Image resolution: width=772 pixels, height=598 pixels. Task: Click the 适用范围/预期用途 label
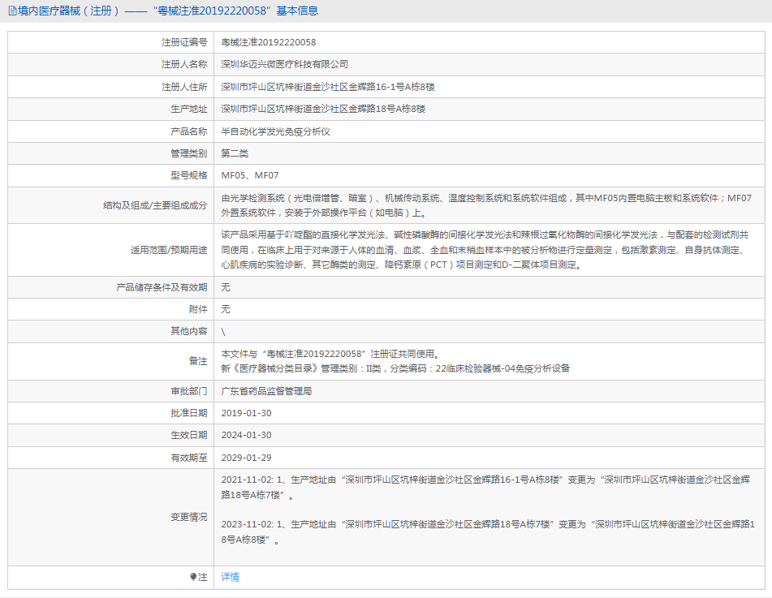[x=169, y=250]
